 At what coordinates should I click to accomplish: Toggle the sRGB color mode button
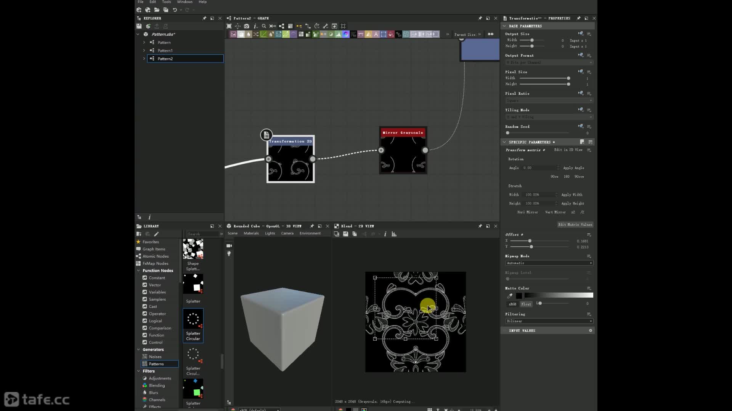click(512, 304)
